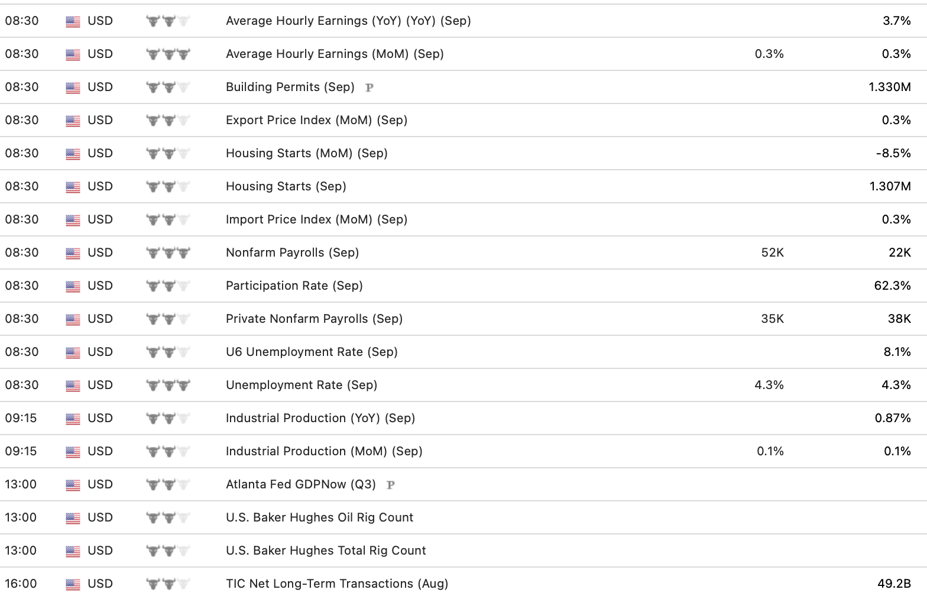Click the US flag in the Industrial Production (YoY) row

pyautogui.click(x=73, y=419)
